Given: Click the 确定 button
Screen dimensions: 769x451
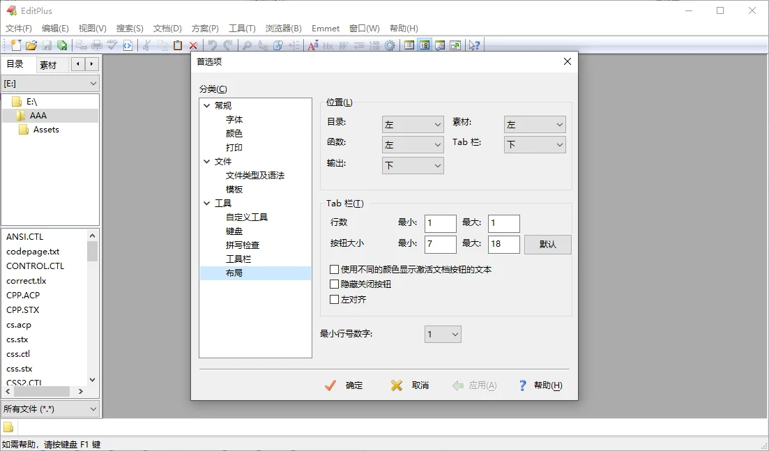Looking at the screenshot, I should 344,385.
